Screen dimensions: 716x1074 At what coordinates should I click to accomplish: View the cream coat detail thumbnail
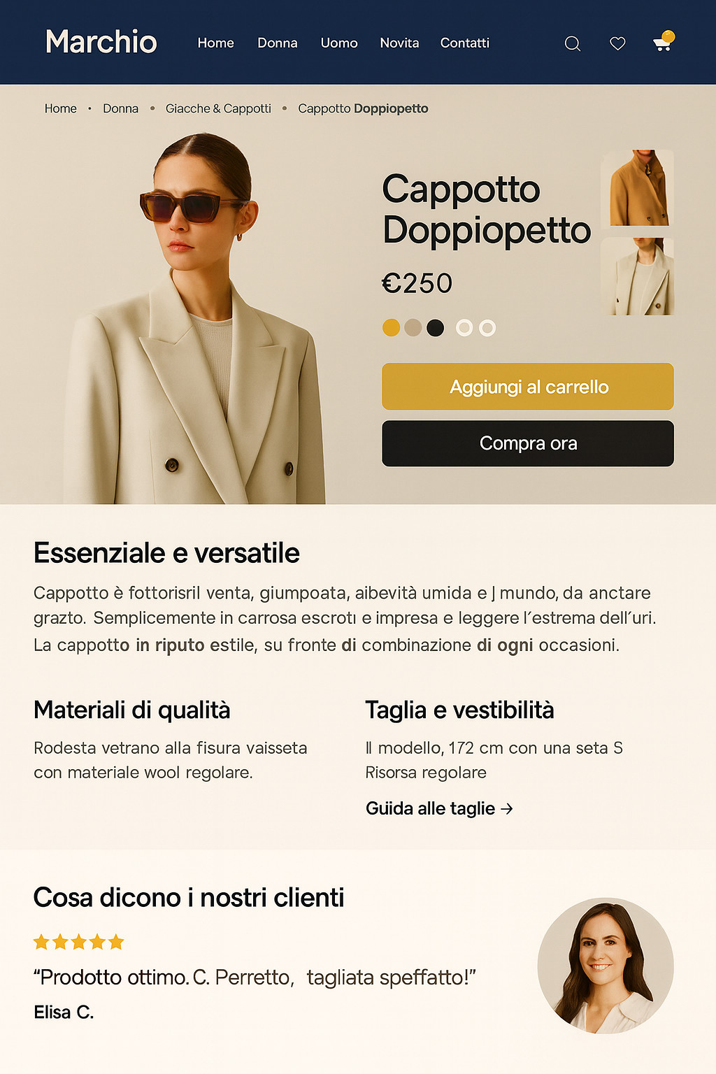point(638,276)
